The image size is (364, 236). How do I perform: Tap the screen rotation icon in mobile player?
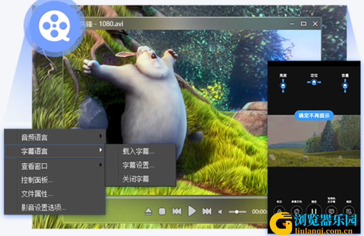tap(296, 211)
